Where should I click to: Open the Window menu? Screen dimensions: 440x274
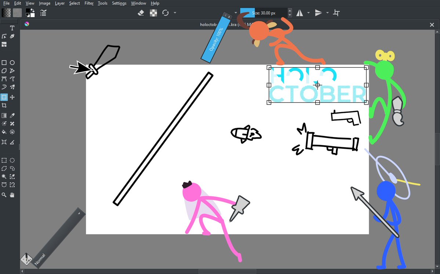click(138, 3)
